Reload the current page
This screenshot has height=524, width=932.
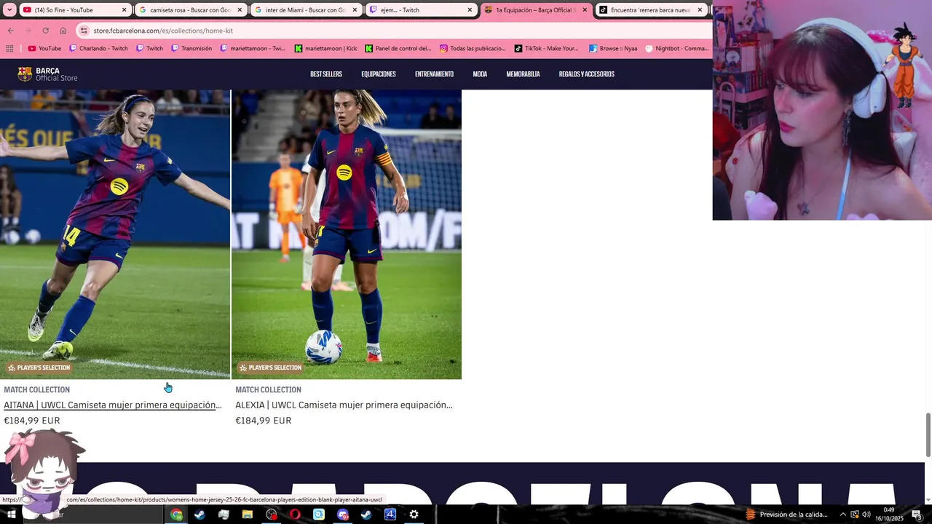click(45, 31)
